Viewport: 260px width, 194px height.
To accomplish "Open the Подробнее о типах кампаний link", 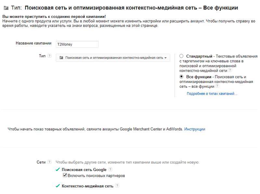I will click(x=211, y=94).
